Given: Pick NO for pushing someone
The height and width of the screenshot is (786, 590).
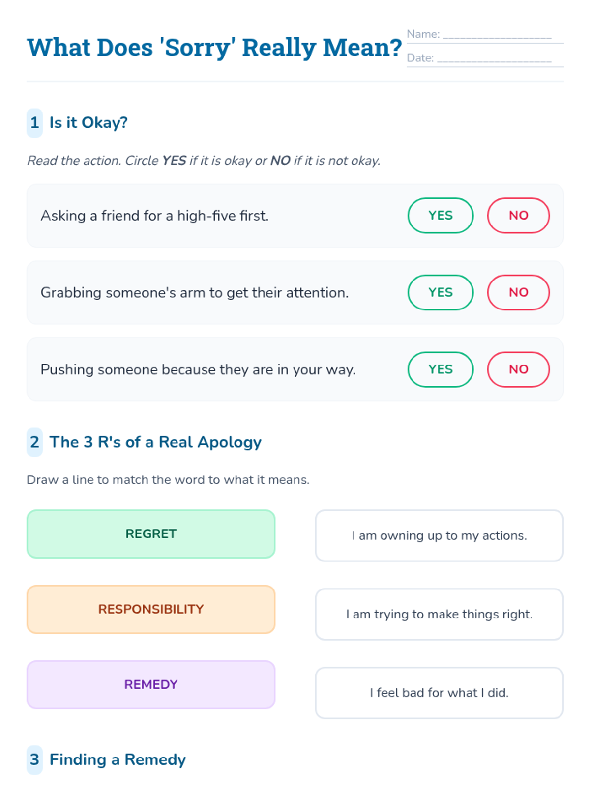Looking at the screenshot, I should coord(518,369).
